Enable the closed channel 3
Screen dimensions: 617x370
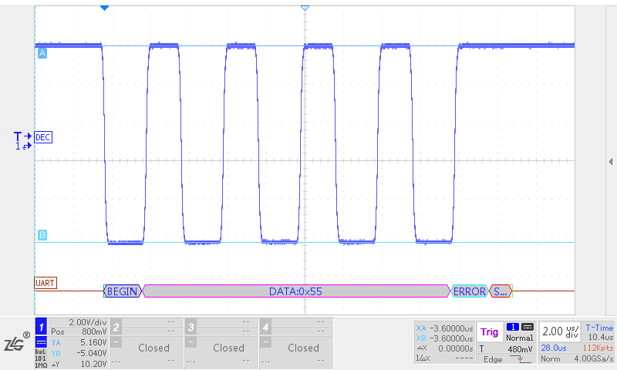pos(221,342)
